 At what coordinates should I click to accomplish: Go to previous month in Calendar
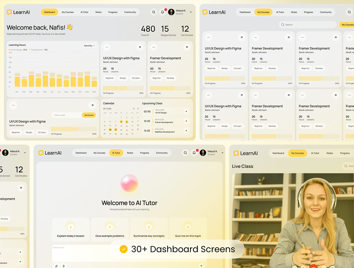coord(134,109)
